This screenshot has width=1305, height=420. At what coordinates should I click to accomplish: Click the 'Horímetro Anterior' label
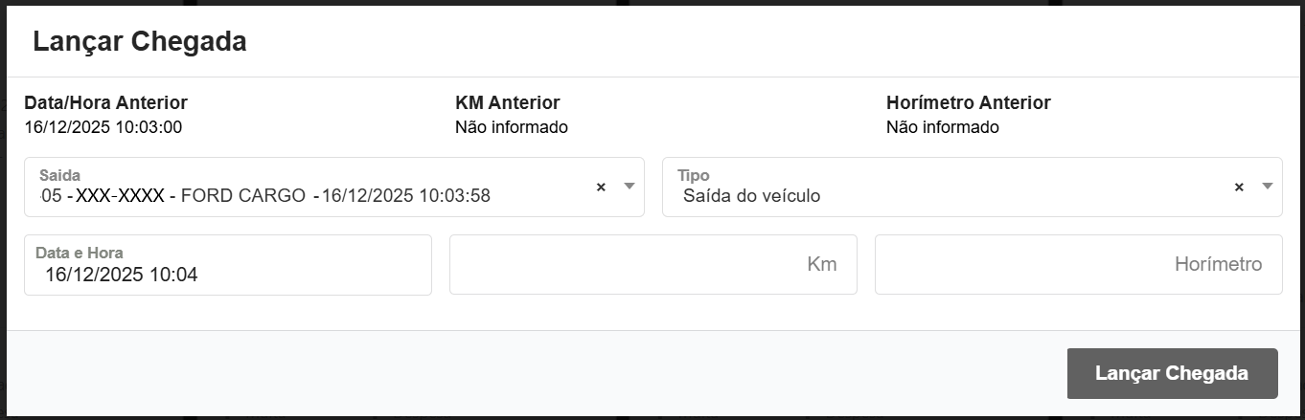969,102
